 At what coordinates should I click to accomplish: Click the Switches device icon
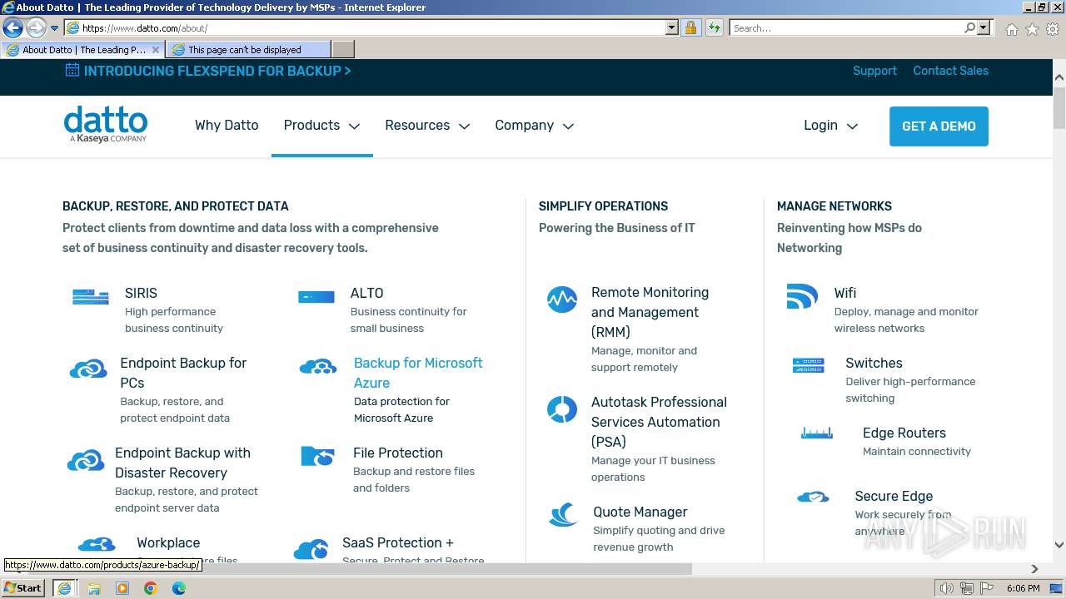(x=809, y=365)
